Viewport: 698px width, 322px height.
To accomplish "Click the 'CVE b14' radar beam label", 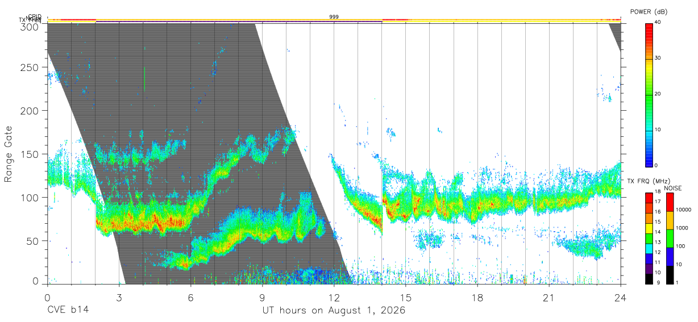I will (x=67, y=311).
